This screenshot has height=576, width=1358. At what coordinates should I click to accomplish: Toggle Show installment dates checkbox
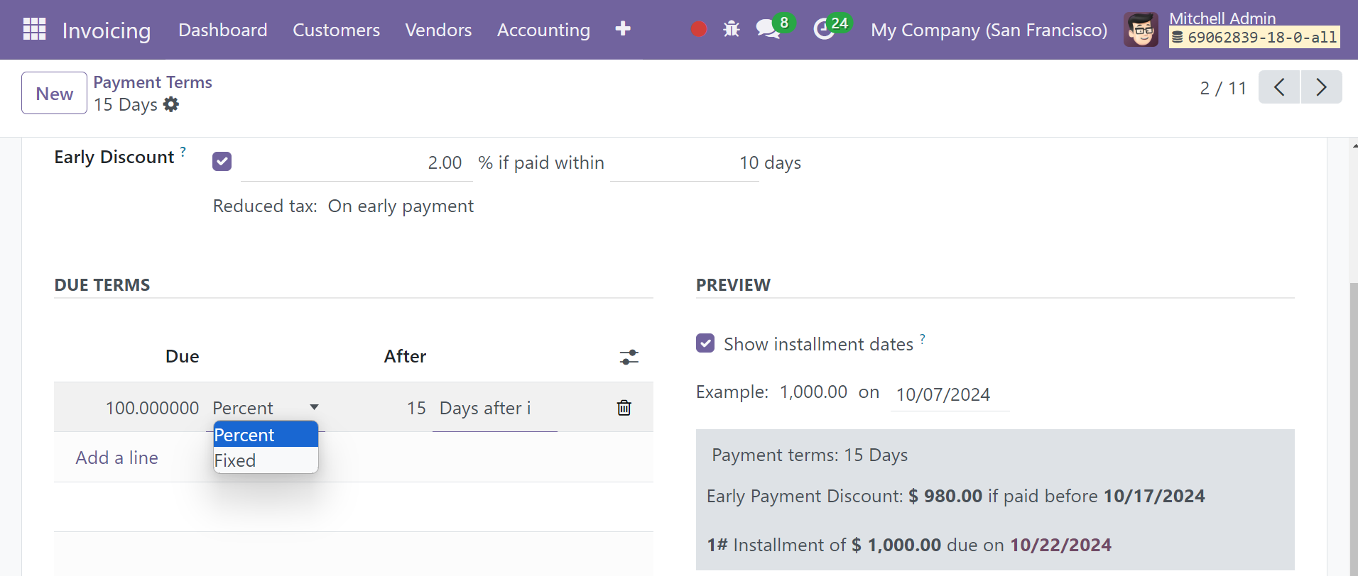pos(705,343)
